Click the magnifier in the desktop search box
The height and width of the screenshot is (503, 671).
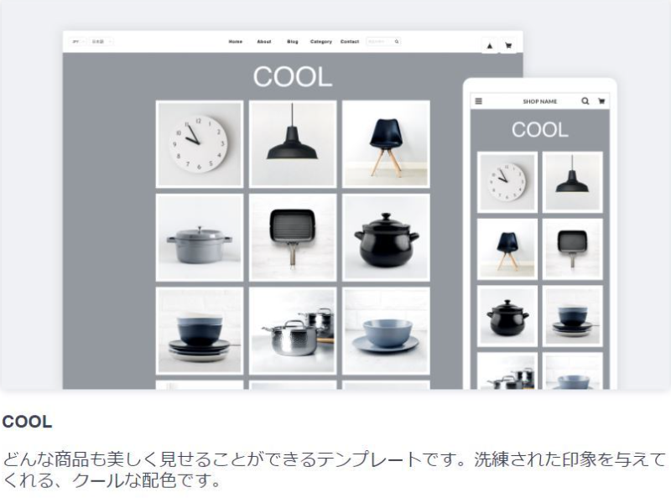click(397, 41)
